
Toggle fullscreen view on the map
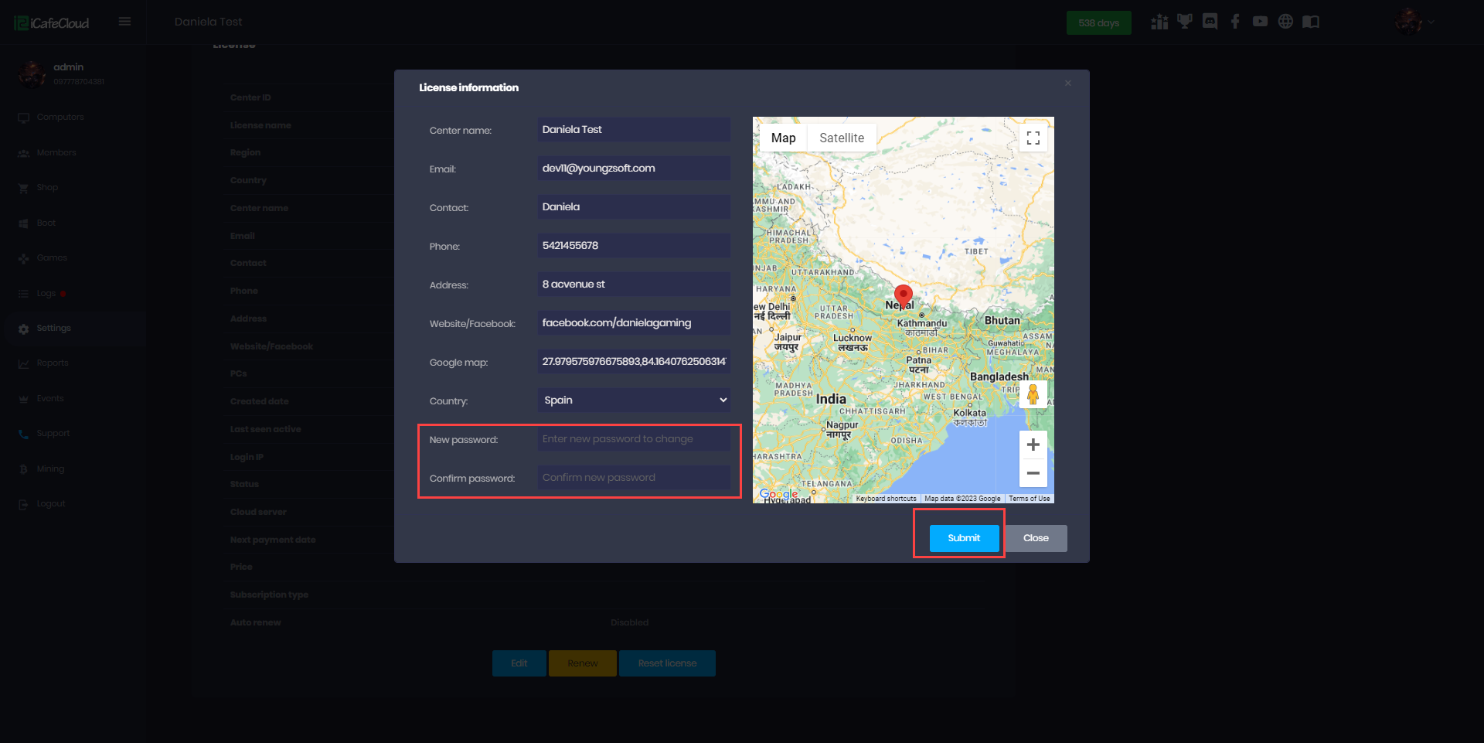point(1033,138)
